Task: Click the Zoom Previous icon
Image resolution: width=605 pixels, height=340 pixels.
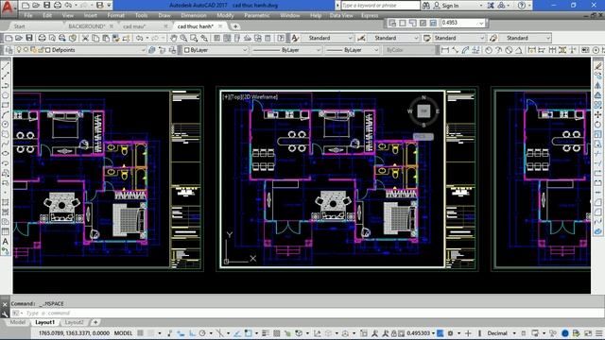Action: 204,38
